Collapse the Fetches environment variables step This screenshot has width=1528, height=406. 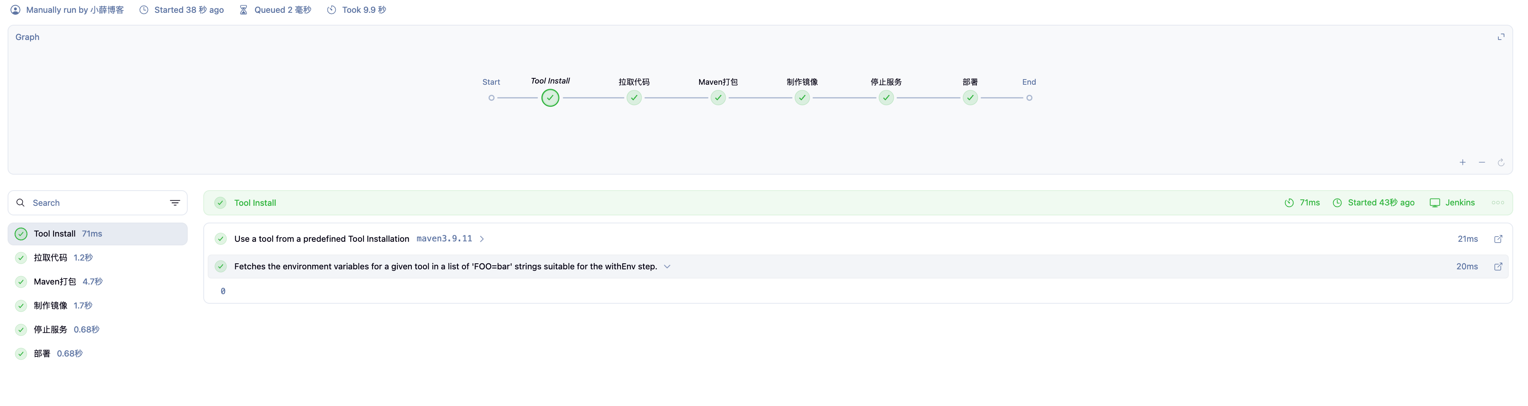(x=667, y=267)
